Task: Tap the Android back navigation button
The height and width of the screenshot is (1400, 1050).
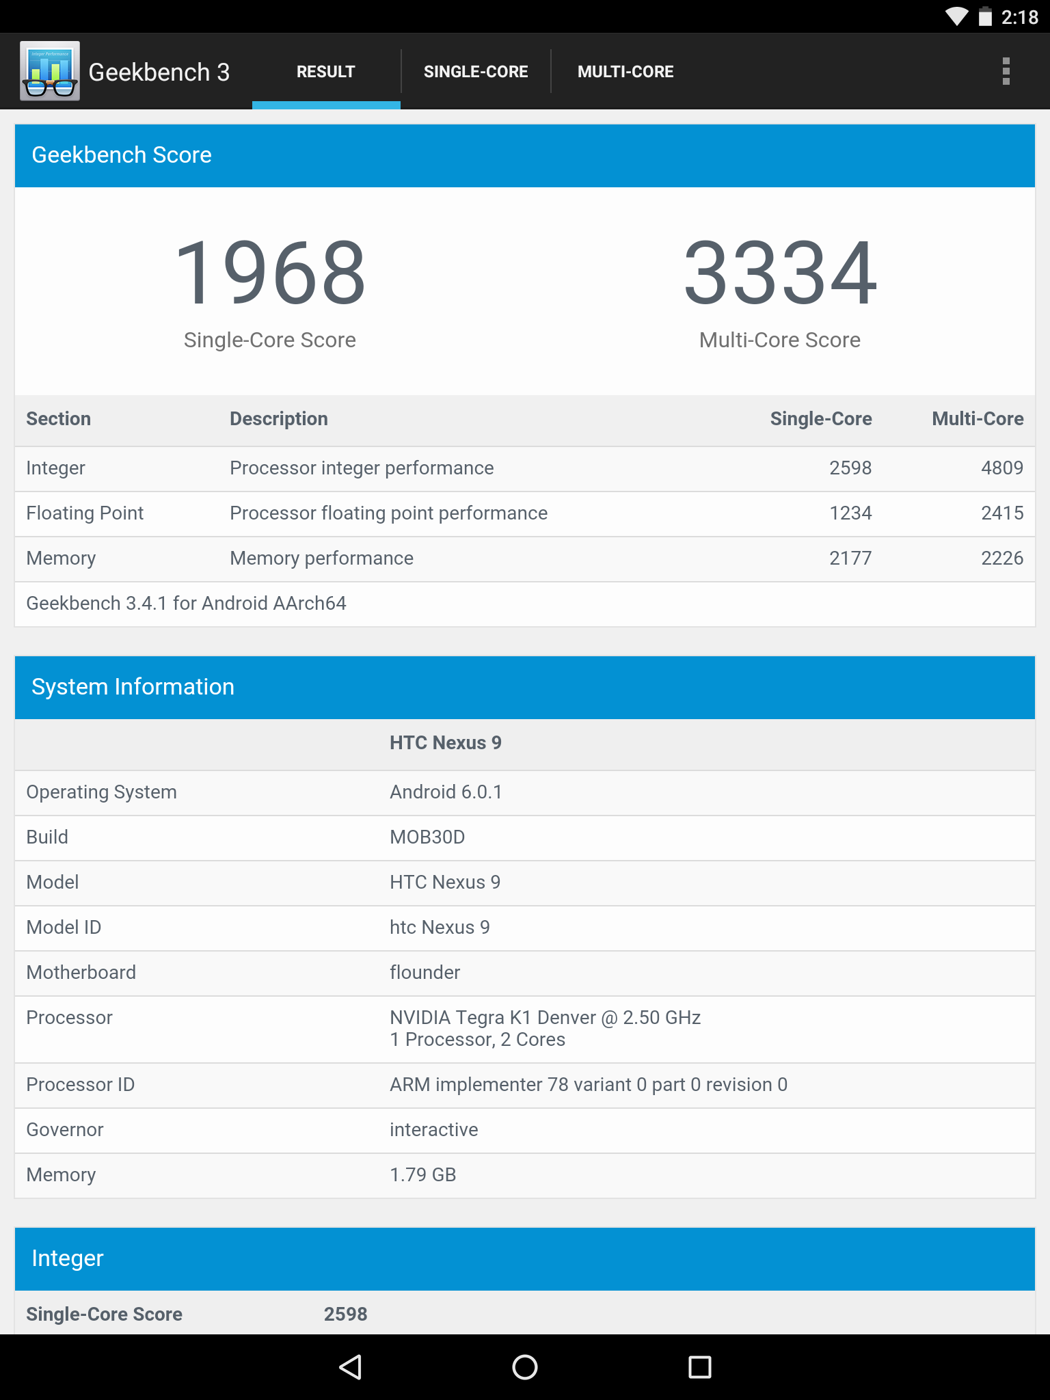Action: click(350, 1367)
